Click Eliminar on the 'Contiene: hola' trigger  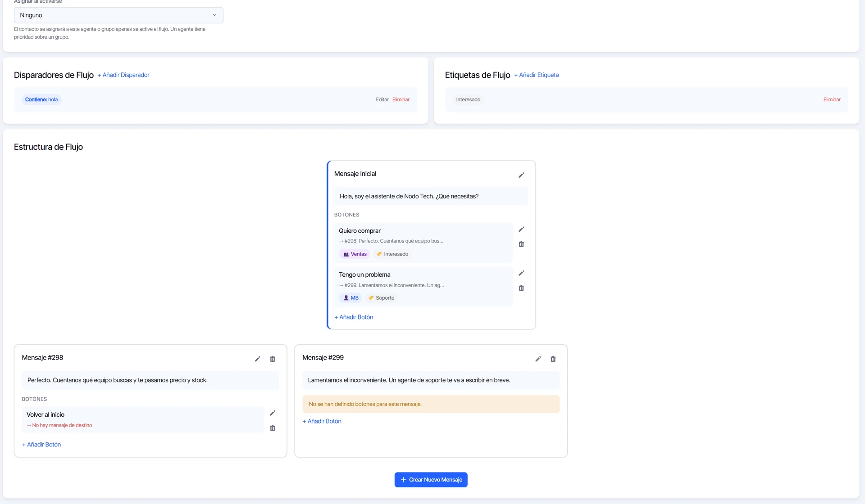pyautogui.click(x=401, y=100)
